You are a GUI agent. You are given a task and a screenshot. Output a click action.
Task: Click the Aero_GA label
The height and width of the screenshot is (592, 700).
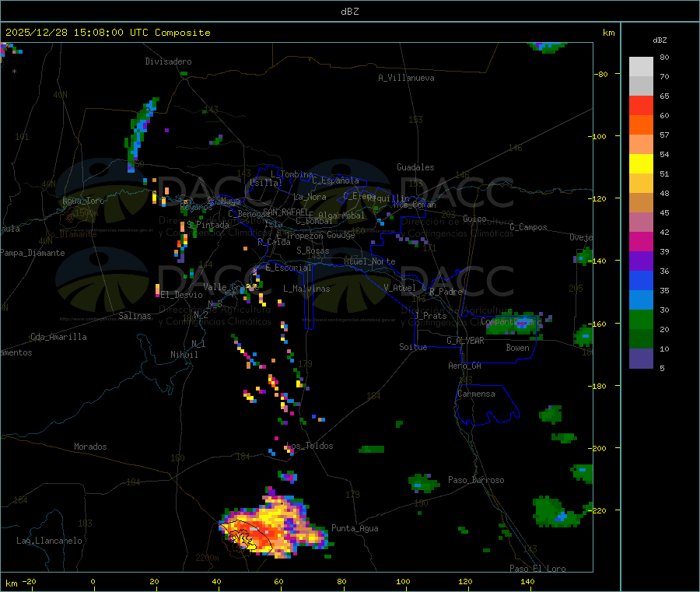click(465, 366)
